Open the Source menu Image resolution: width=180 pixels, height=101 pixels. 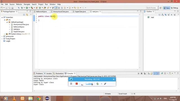[x=12, y=4]
